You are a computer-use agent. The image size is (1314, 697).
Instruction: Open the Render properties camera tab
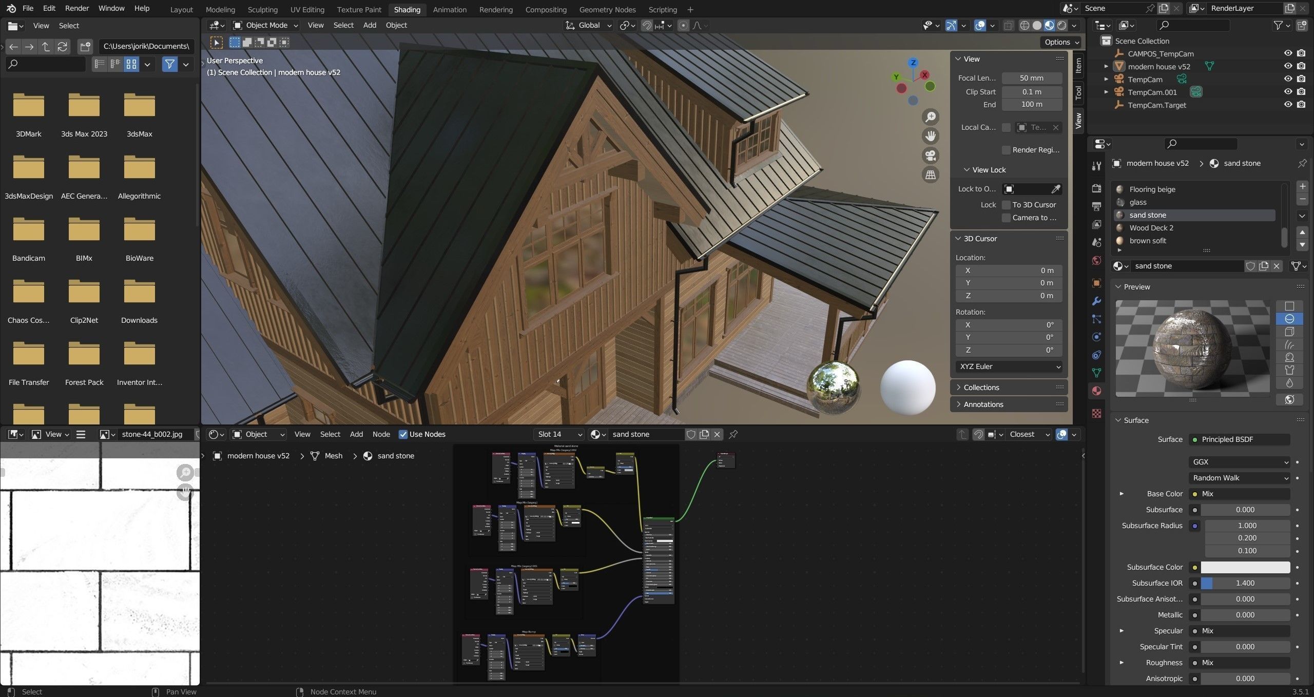coord(1097,188)
